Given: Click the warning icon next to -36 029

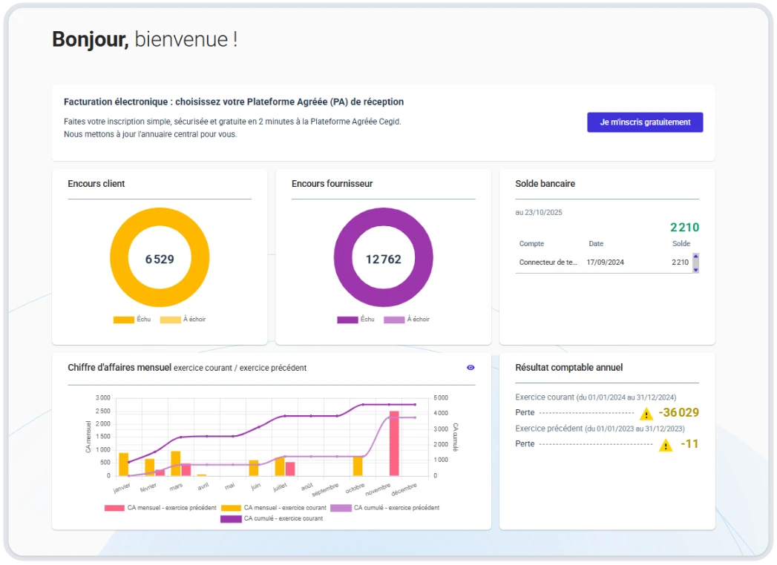Looking at the screenshot, I should click(x=646, y=414).
